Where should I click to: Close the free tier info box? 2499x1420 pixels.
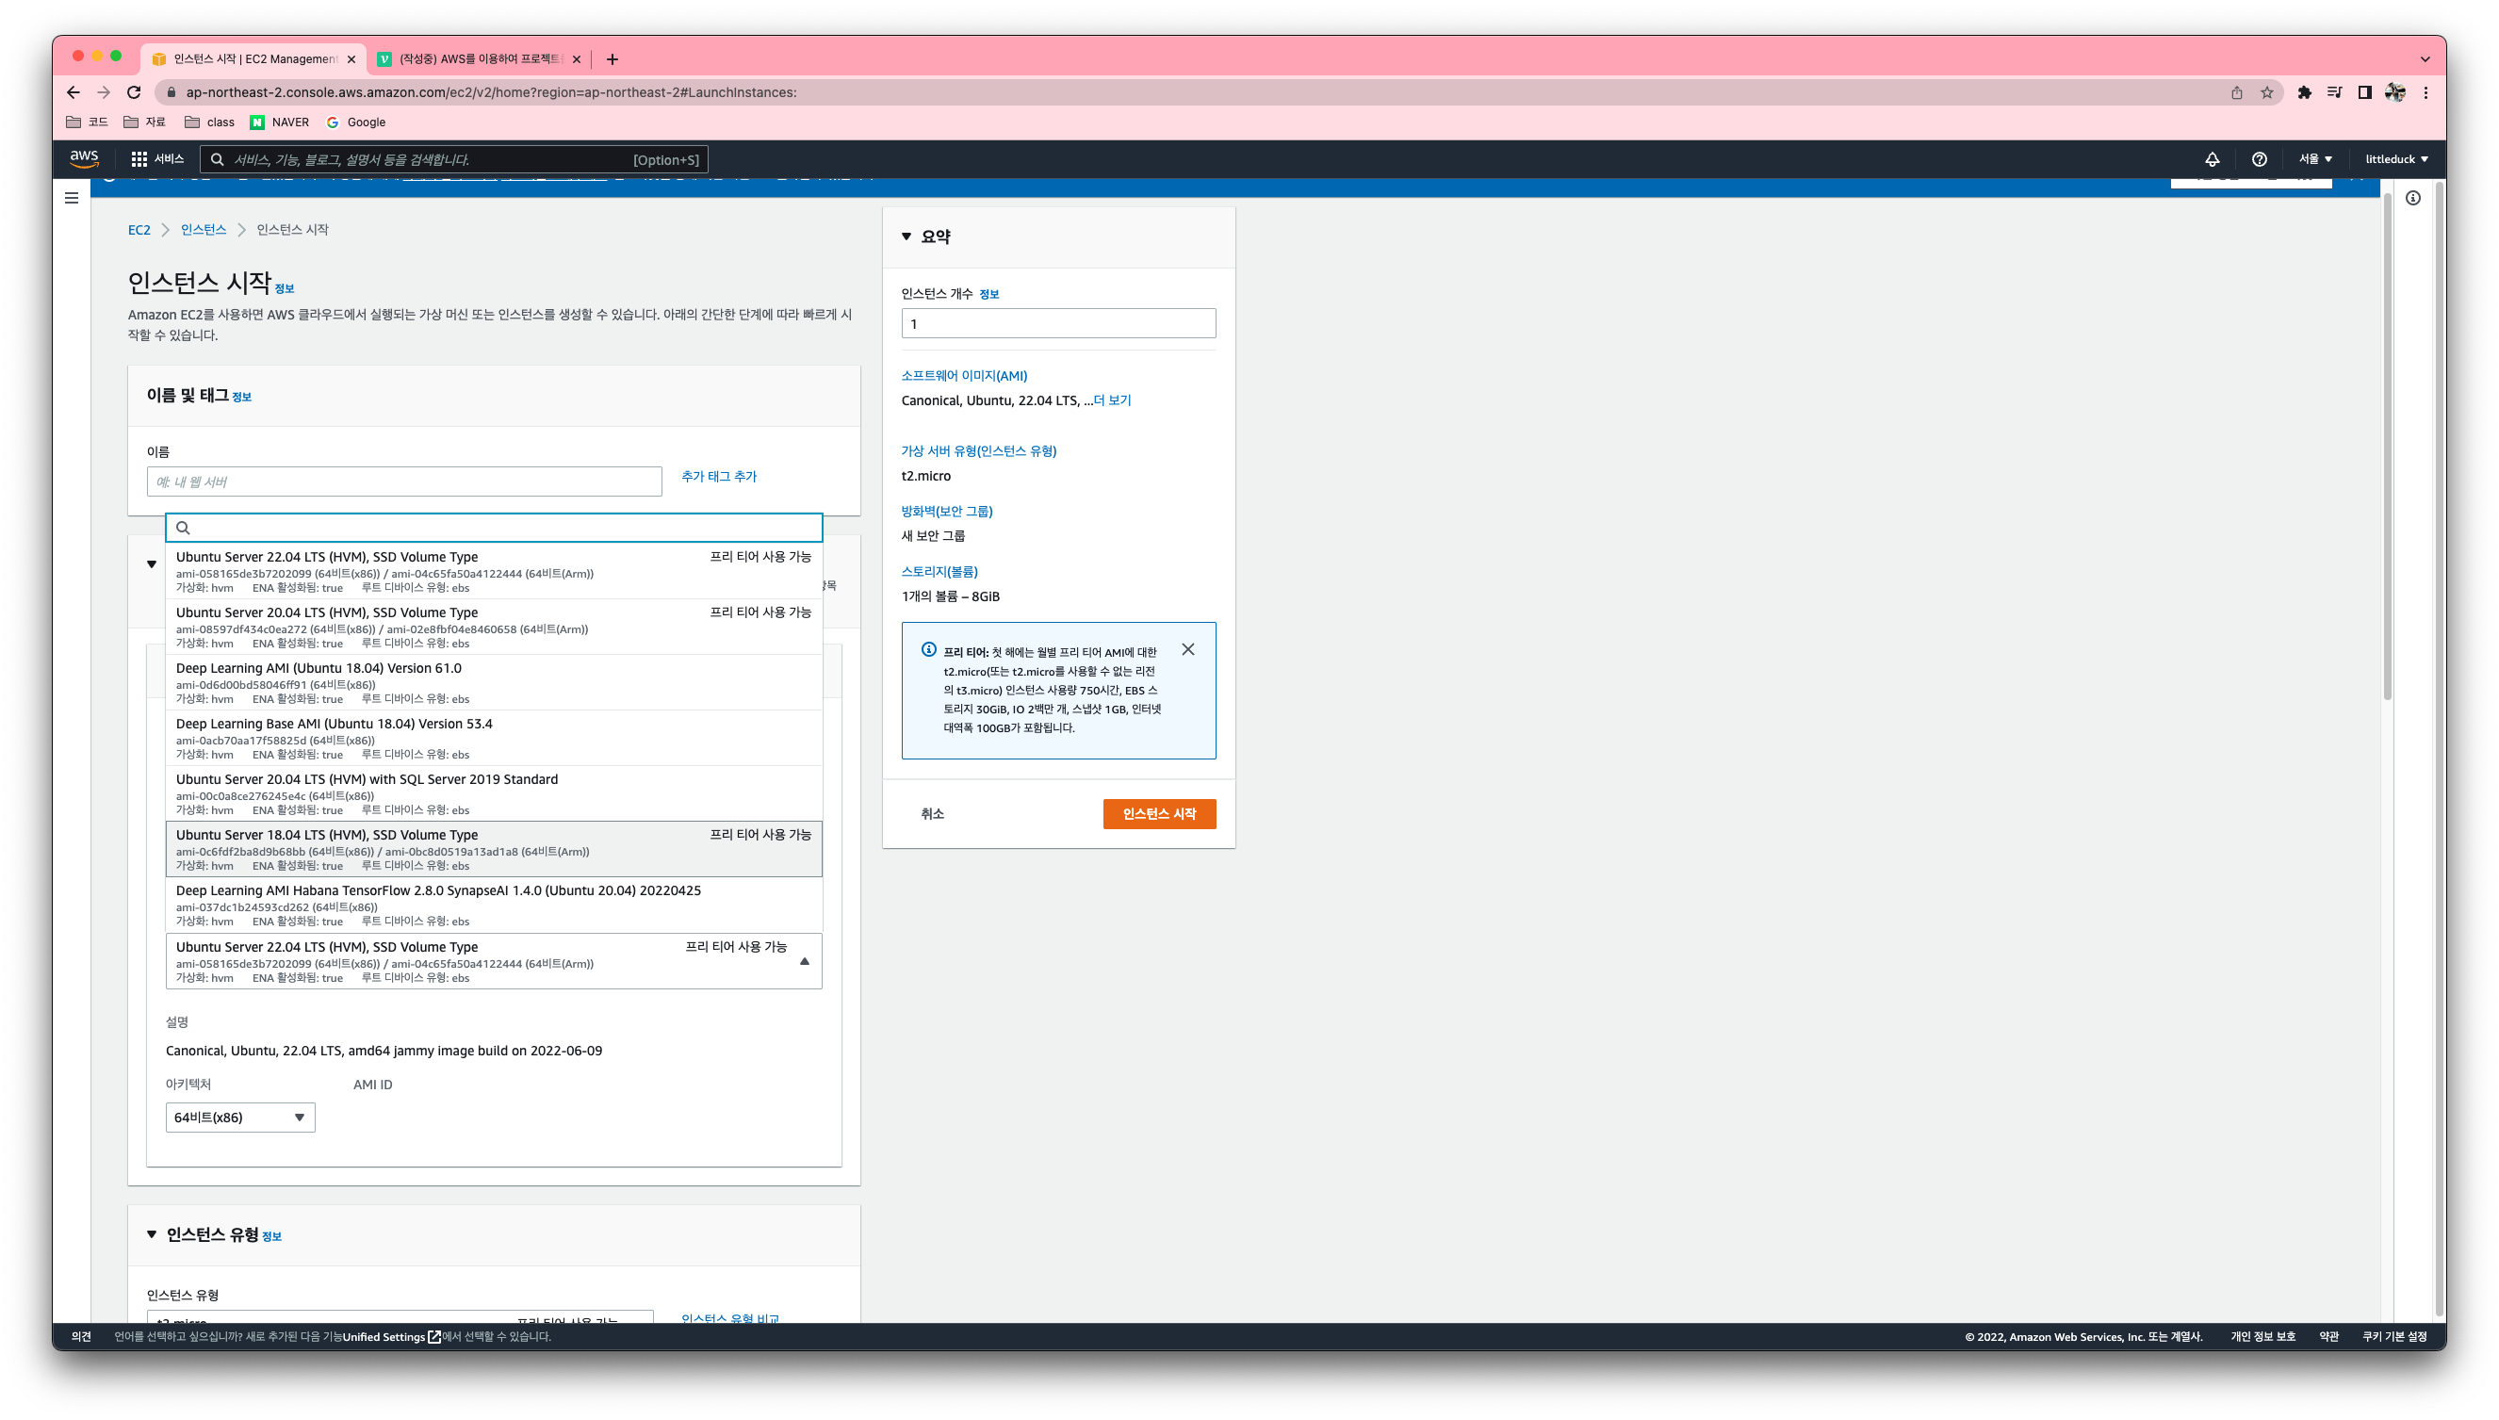tap(1187, 649)
